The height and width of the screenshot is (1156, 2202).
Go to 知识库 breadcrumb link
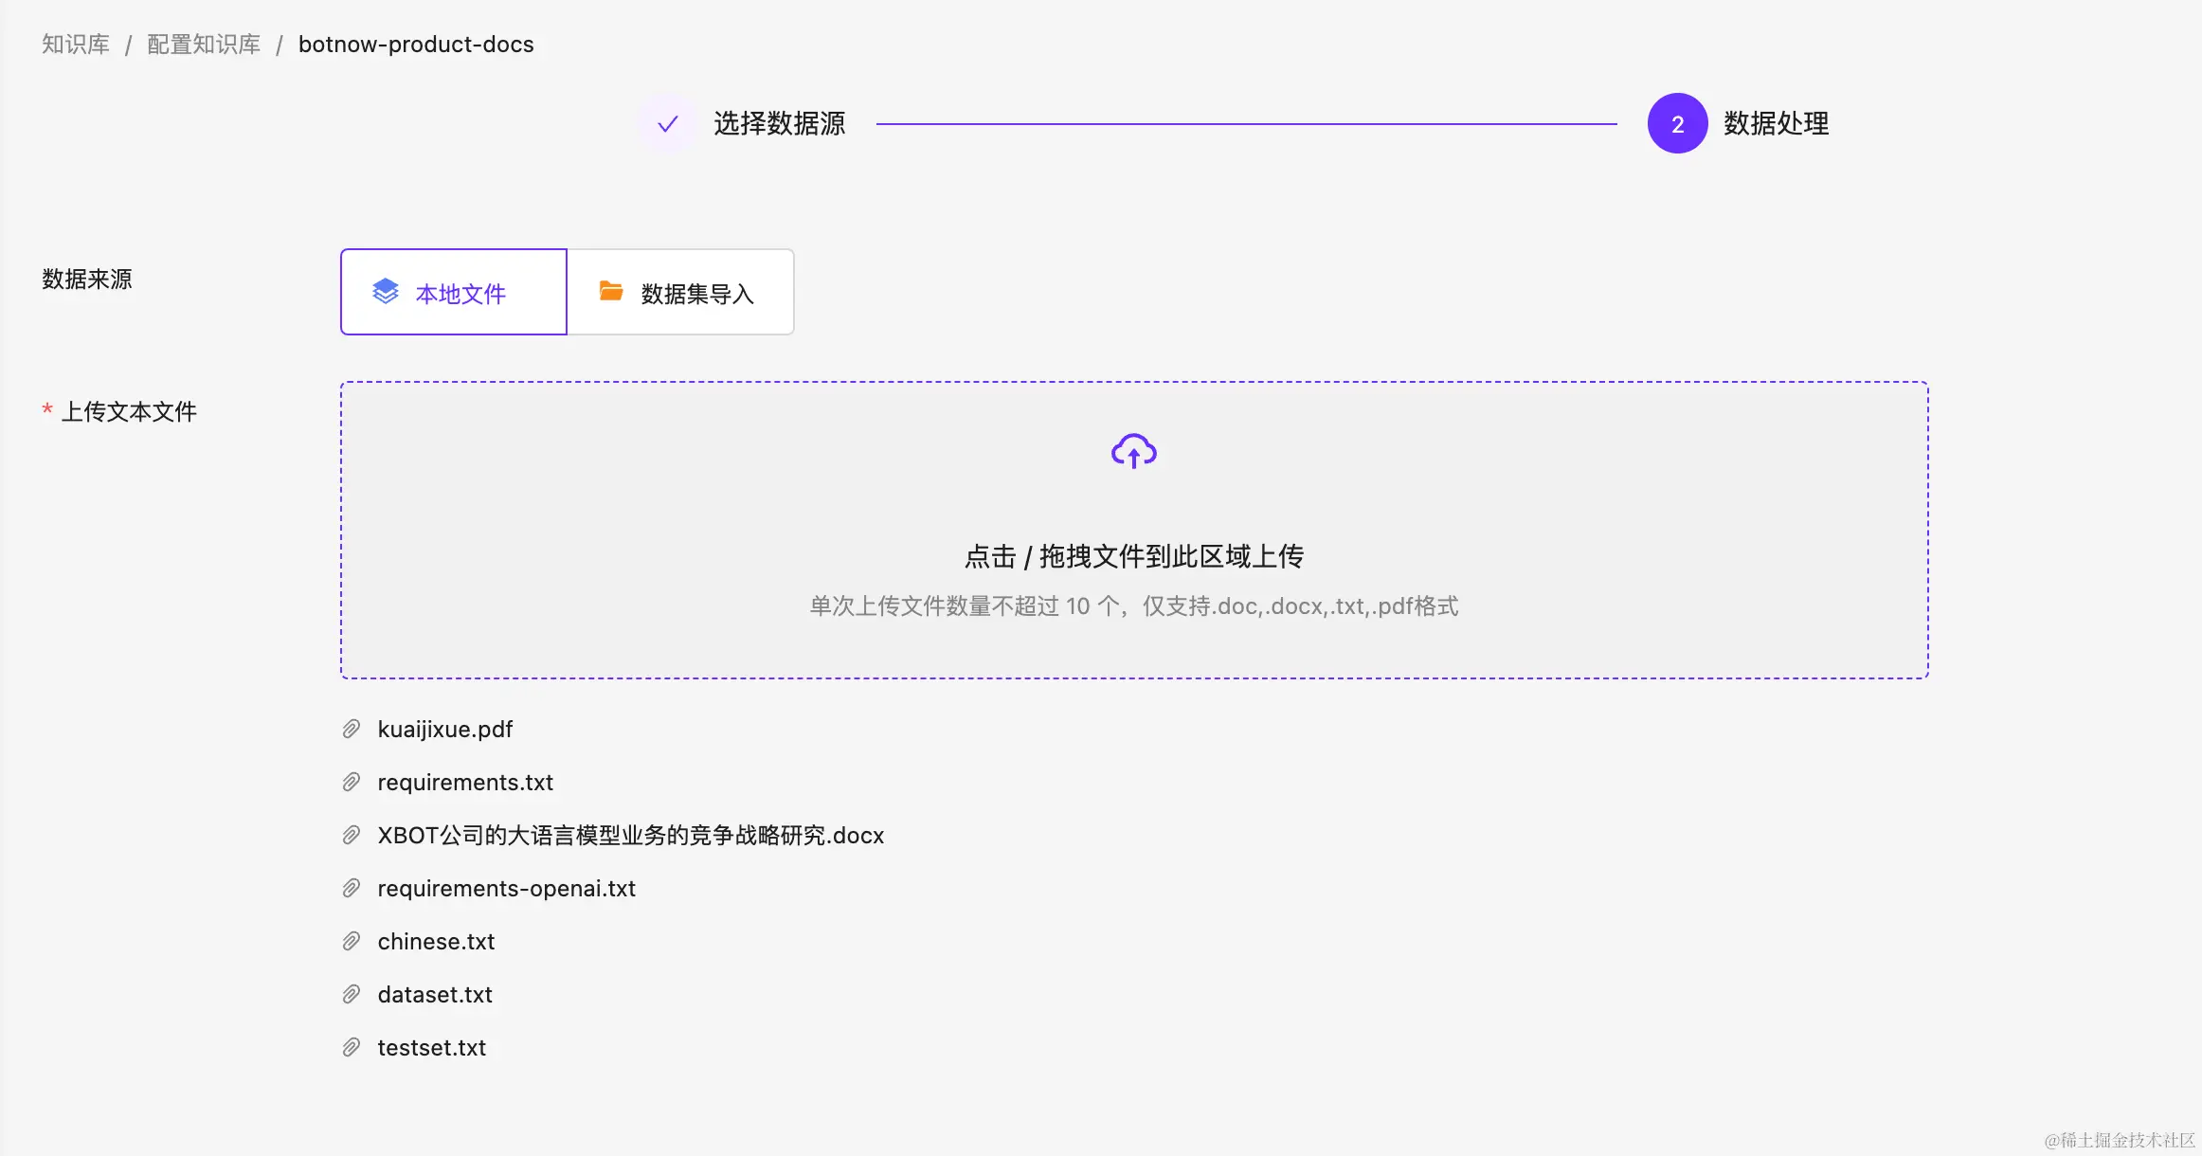[76, 45]
